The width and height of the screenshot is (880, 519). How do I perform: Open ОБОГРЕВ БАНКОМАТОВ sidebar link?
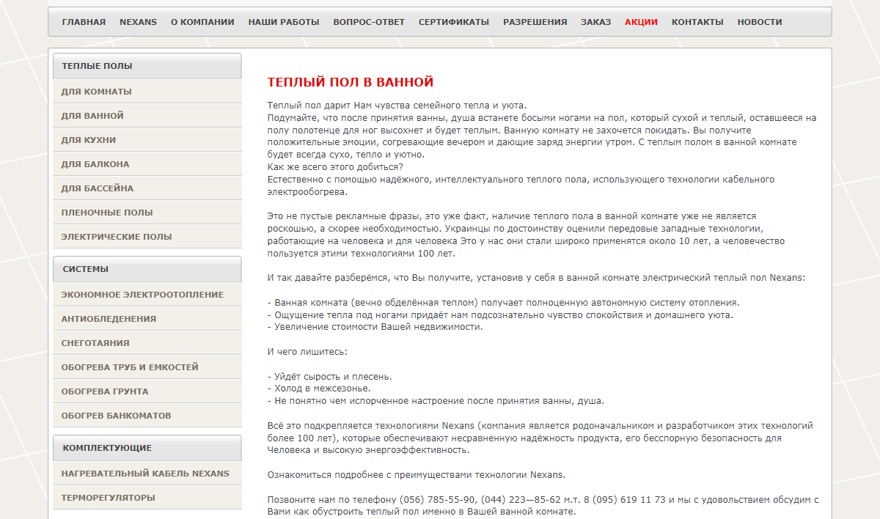[116, 416]
